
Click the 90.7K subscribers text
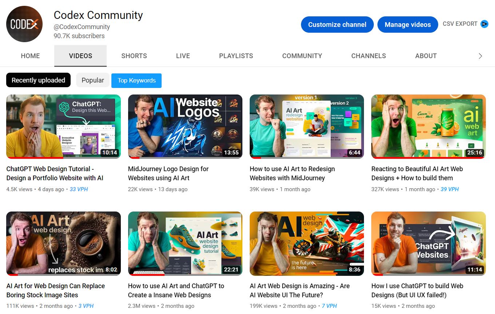(x=79, y=36)
